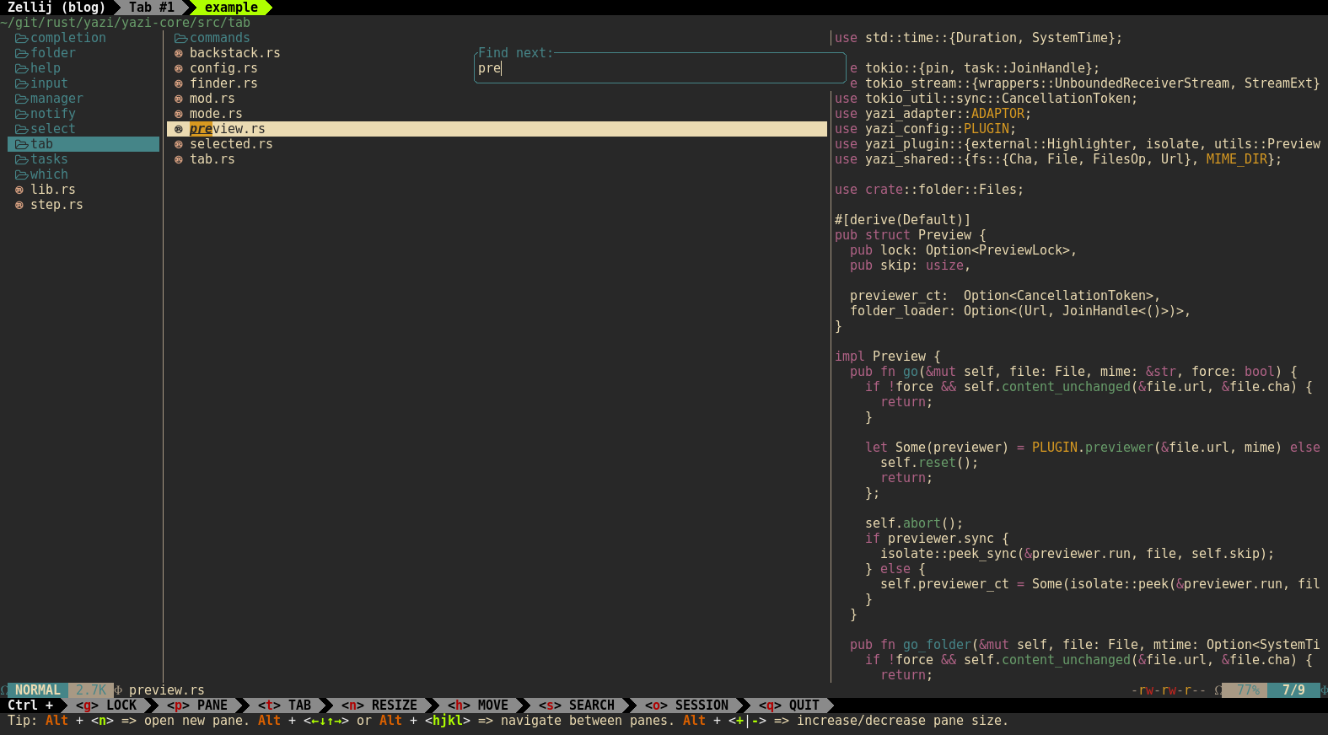Open the highlighted tab folder
This screenshot has width=1328, height=735.
[x=41, y=144]
